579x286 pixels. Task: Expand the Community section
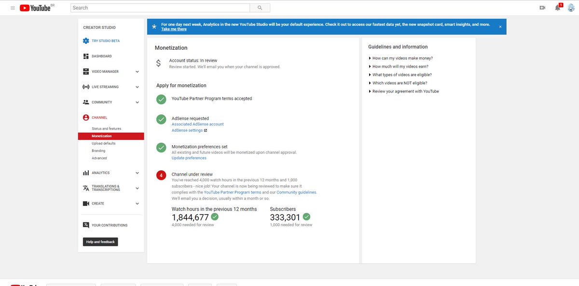click(x=137, y=103)
